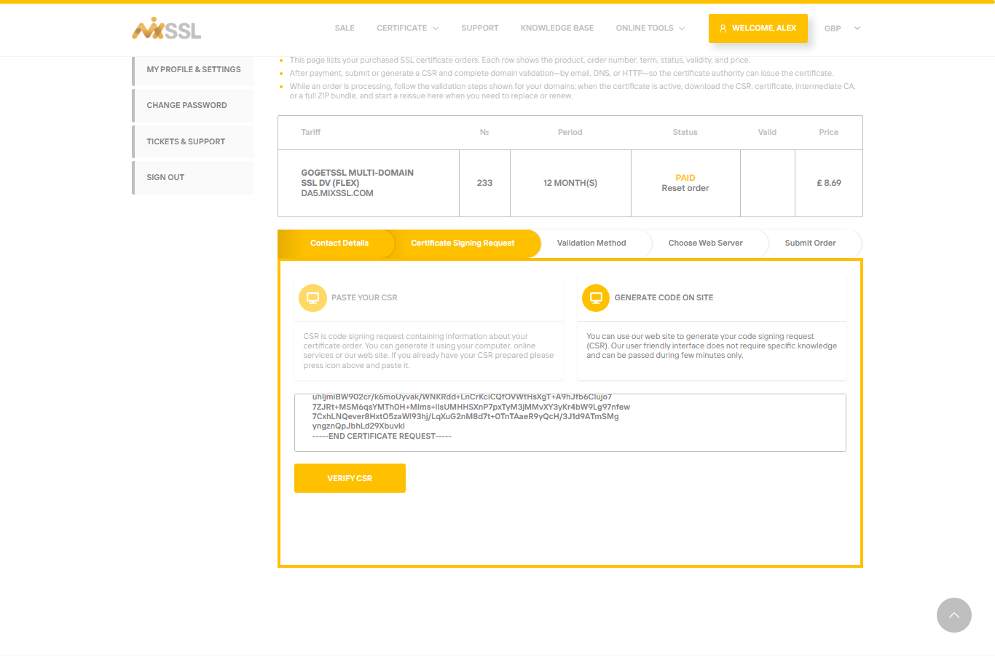Switch to the Contact Details tab
Screen dimensions: 995x656
pyautogui.click(x=339, y=243)
